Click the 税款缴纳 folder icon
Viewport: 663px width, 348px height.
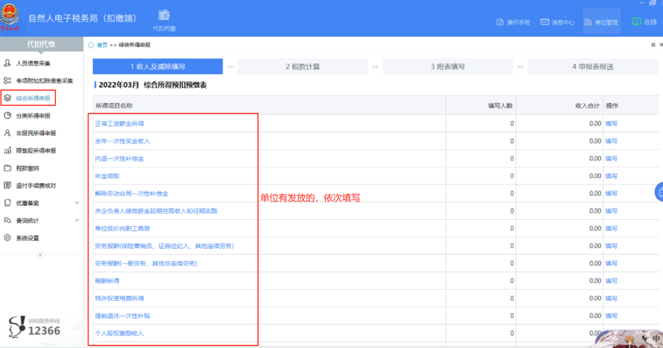click(7, 168)
